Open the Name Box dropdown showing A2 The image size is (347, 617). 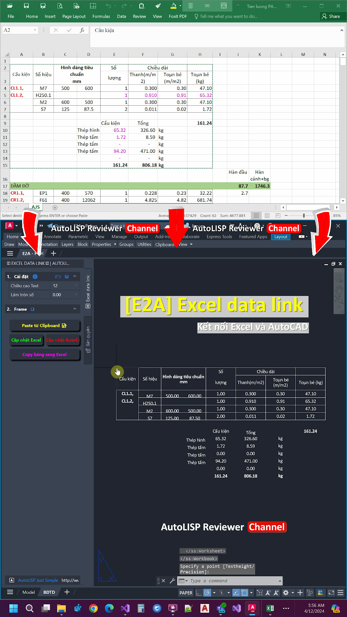pyautogui.click(x=35, y=30)
